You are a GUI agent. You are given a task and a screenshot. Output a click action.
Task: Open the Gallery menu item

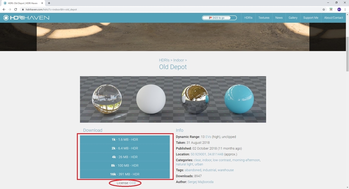coord(293,18)
